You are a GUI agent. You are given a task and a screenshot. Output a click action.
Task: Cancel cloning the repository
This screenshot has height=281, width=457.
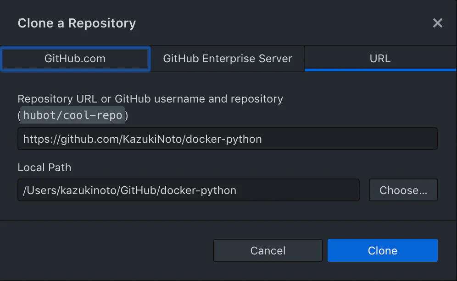(x=268, y=250)
